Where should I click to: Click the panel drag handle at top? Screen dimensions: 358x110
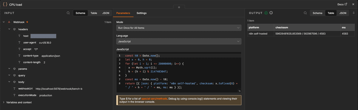pos(179,7)
